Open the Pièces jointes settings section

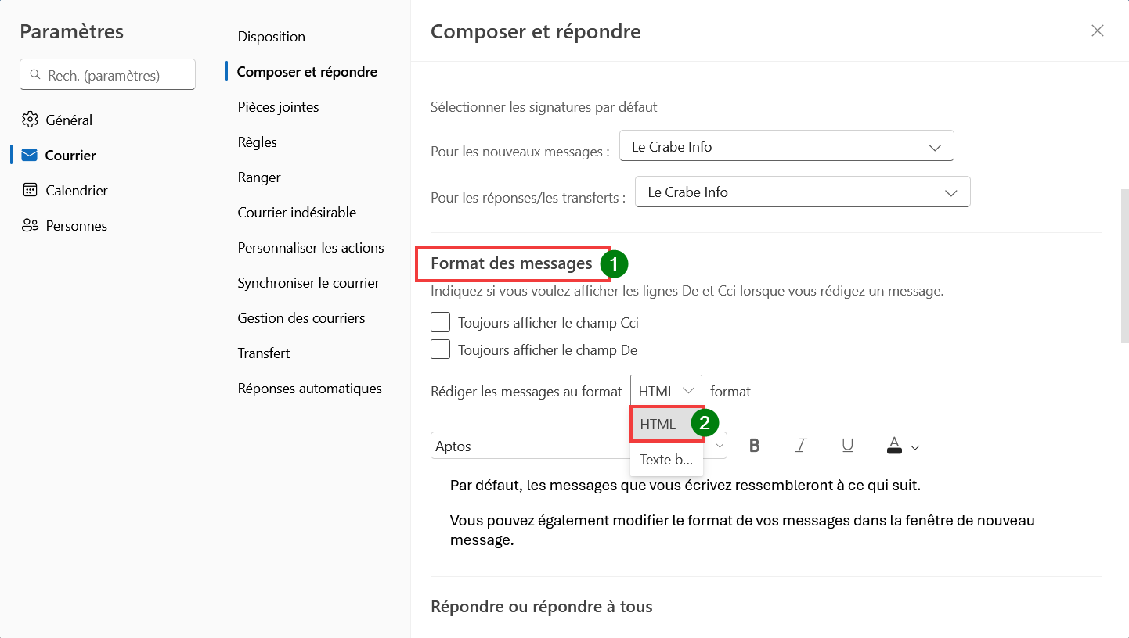click(278, 107)
